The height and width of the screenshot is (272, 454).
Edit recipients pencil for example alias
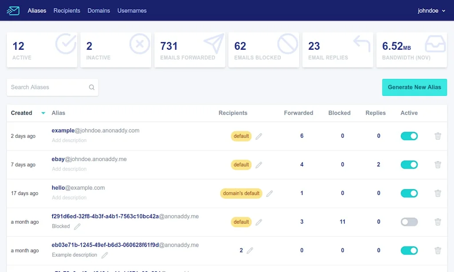(259, 136)
